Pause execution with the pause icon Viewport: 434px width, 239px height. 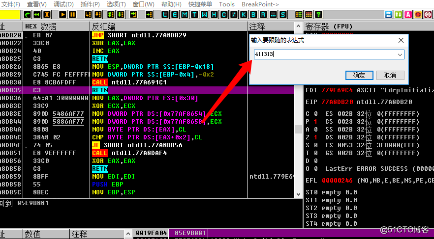click(72, 15)
